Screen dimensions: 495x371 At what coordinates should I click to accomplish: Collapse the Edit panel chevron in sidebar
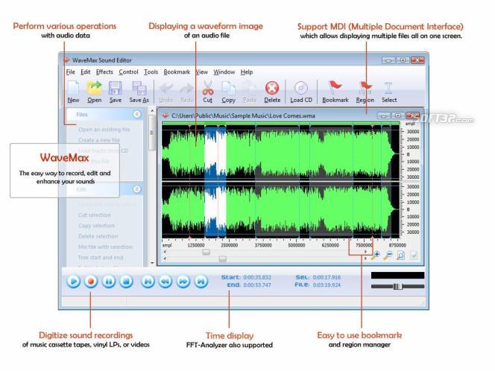[136, 189]
